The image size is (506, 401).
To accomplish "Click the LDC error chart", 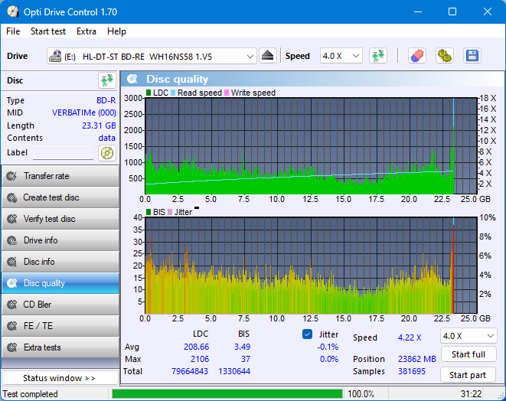I will pos(311,146).
